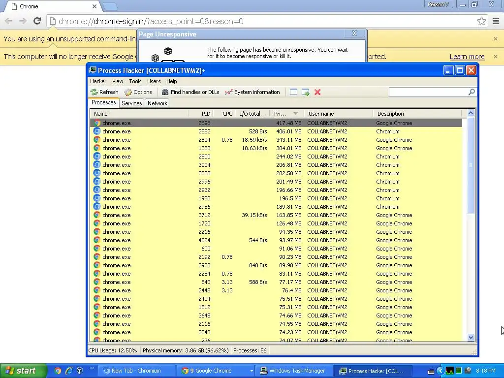Open the Windows start button
Image resolution: width=504 pixels, height=378 pixels.
(23, 371)
